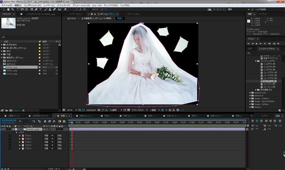Image resolution: width=285 pixels, height=170 pixels.
Task: Click the pink マスク 1 color swatch
Action: point(23,136)
